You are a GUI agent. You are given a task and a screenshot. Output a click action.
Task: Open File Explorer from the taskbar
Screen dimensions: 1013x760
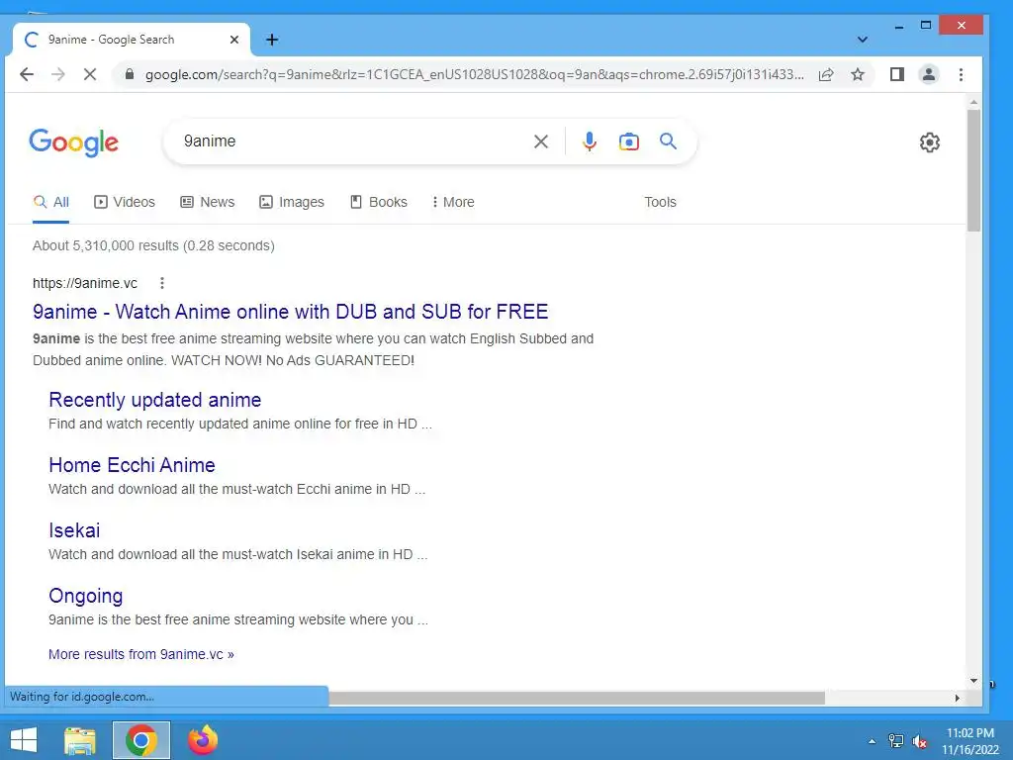pos(80,740)
